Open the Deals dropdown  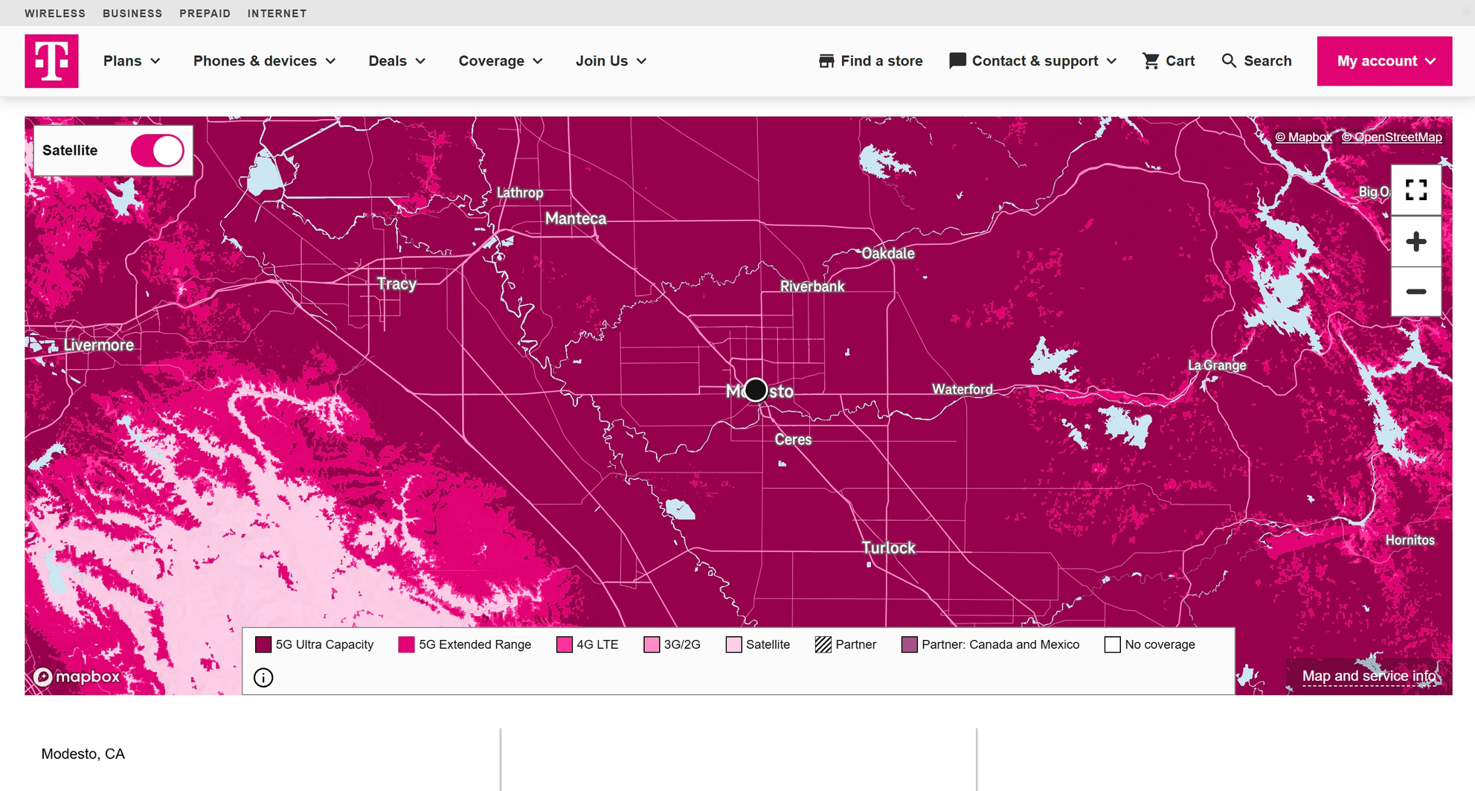coord(397,61)
